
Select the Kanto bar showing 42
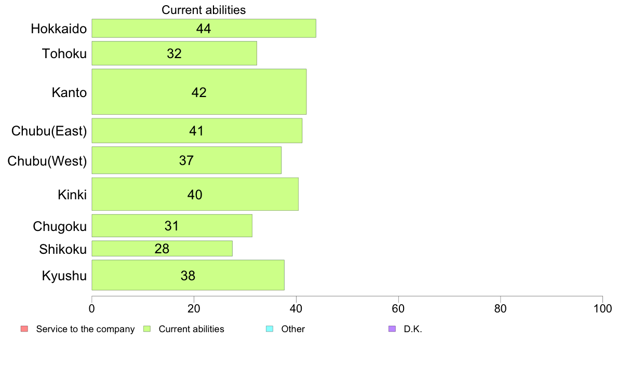pos(199,92)
